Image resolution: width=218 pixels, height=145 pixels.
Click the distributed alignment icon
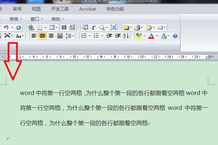(60, 36)
